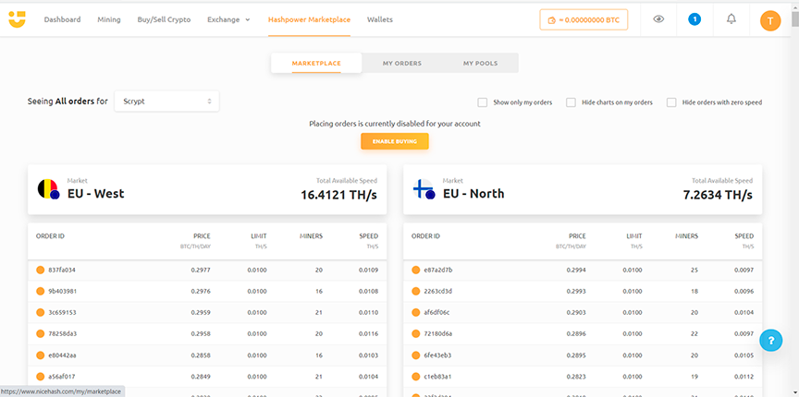Viewport: 799px width, 397px height.
Task: Toggle balance visibility eye icon
Action: coord(658,19)
